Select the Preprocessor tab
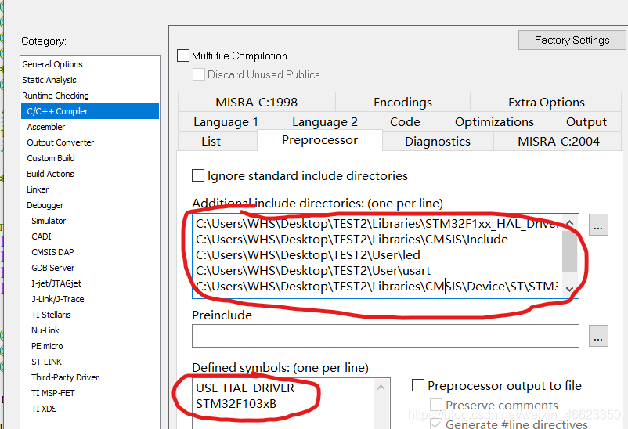Viewport: 628px width, 429px height. [x=319, y=140]
